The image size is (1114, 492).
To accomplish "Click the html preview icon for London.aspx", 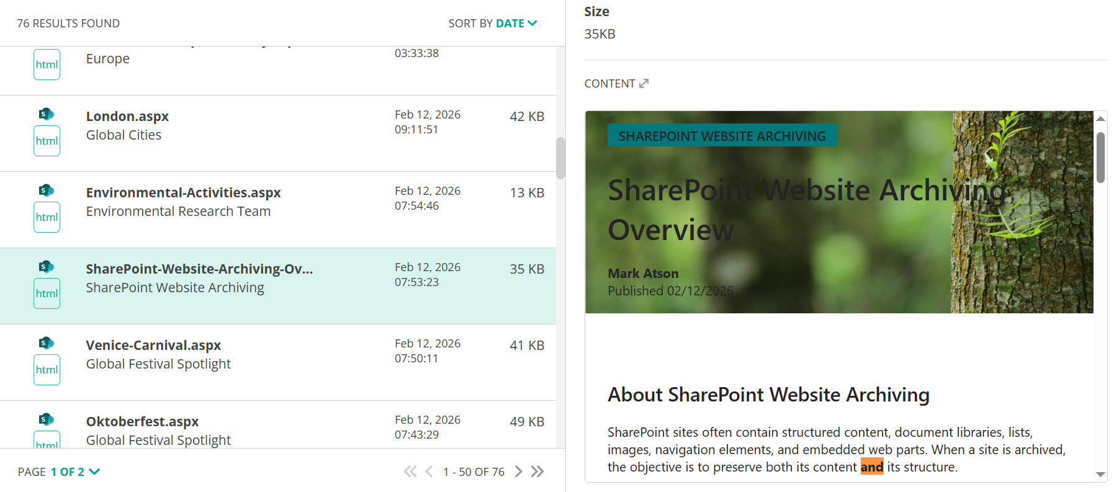I will [47, 141].
